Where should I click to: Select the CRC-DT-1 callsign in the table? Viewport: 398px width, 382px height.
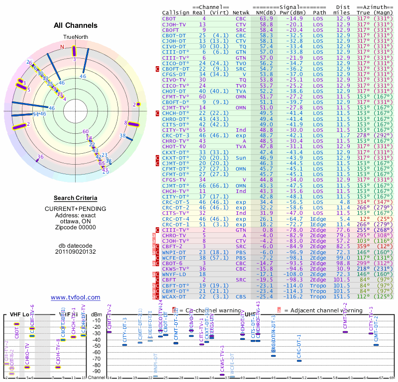coord(176,224)
